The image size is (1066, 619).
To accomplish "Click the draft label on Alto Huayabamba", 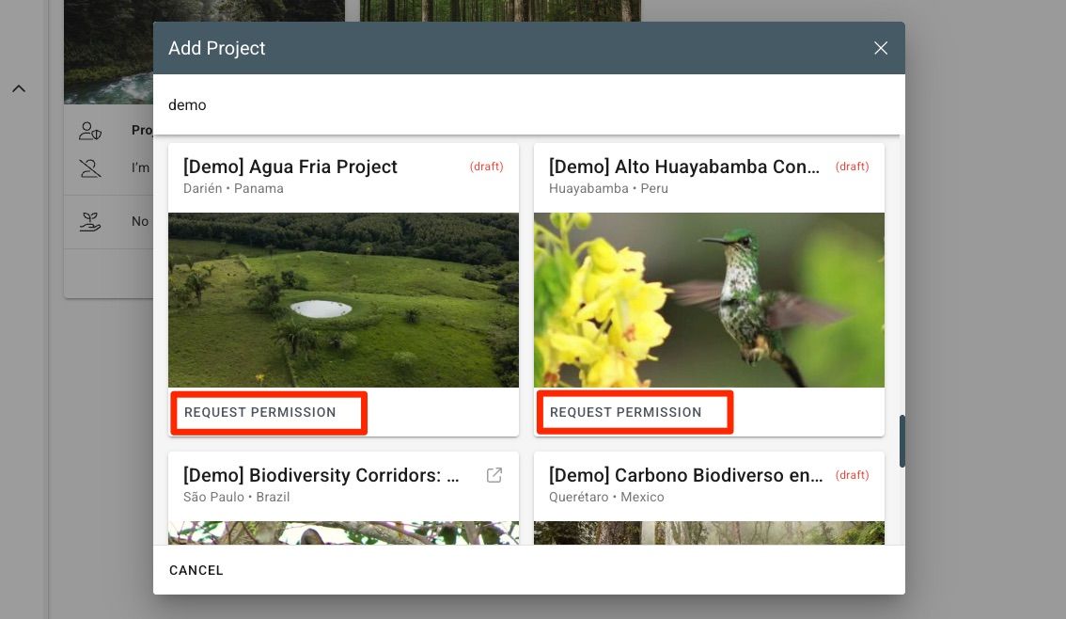I will (852, 167).
